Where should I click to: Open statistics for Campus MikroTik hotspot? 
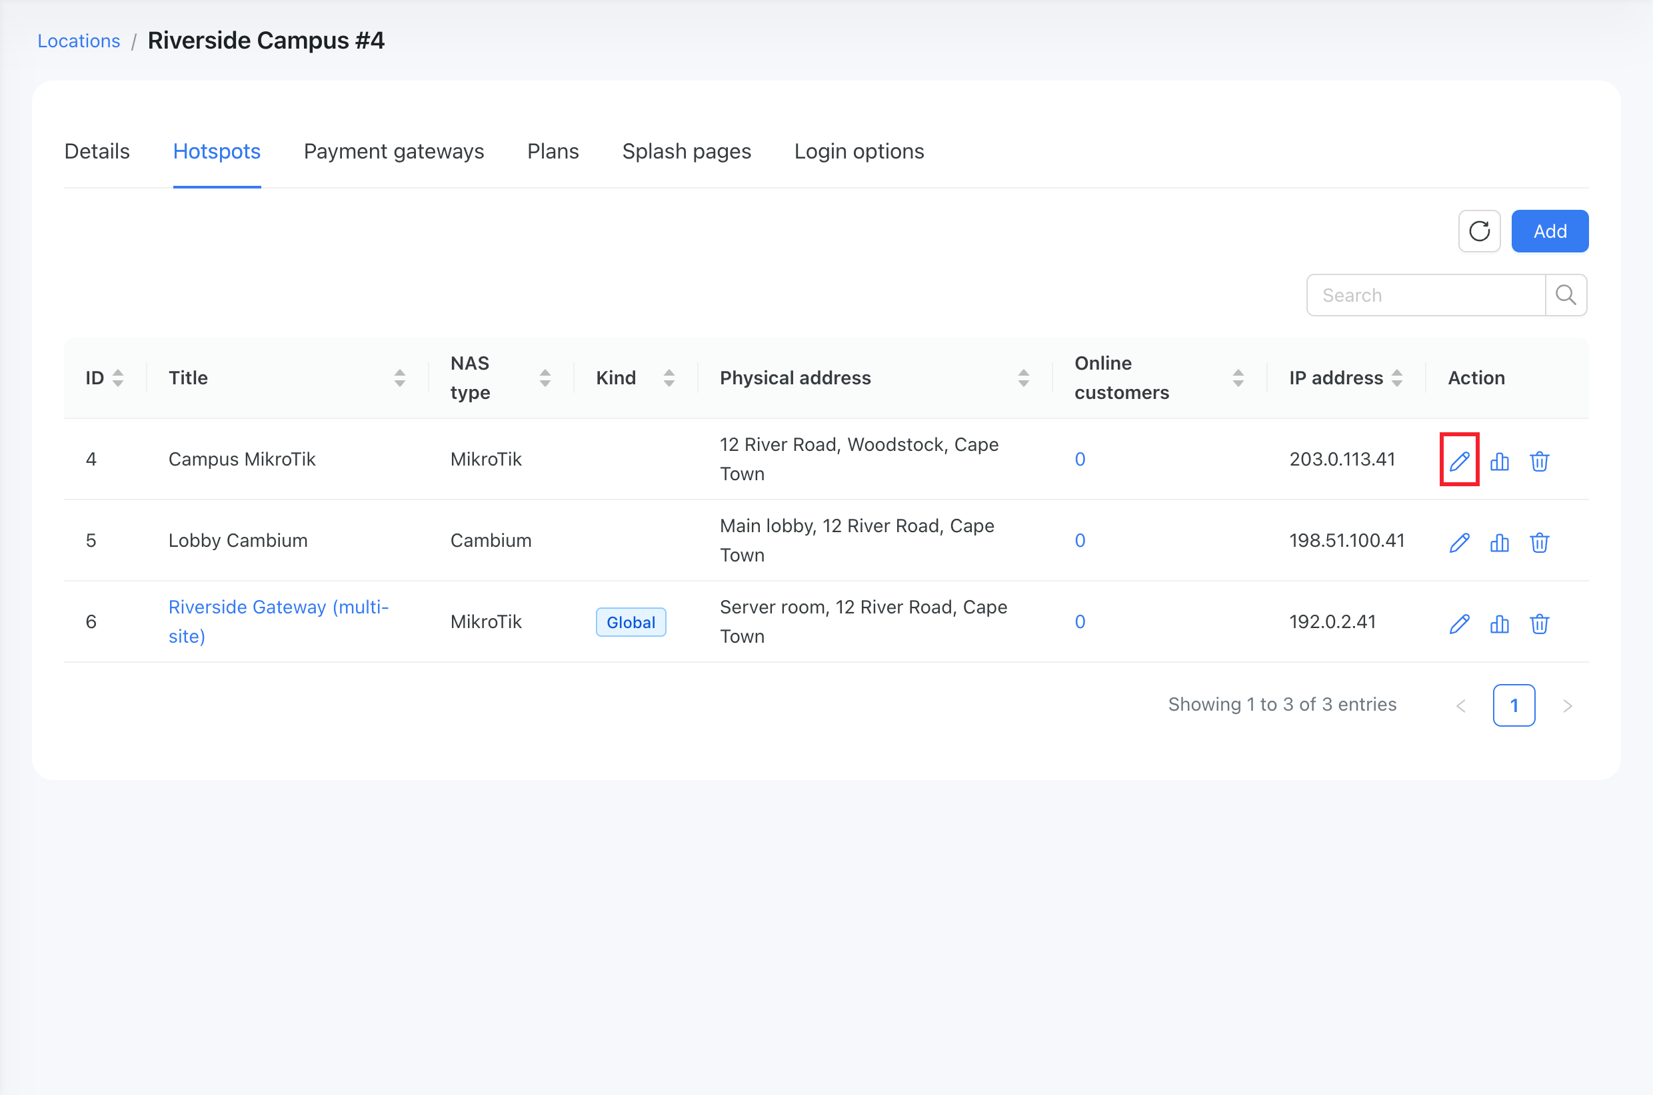tap(1499, 460)
